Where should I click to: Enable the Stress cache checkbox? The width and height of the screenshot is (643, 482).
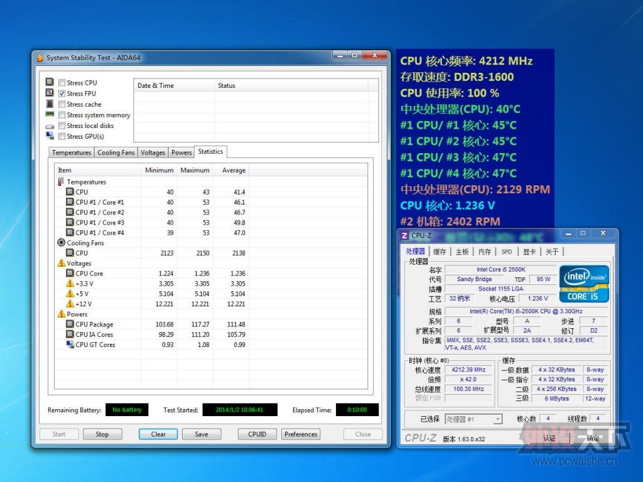(x=62, y=104)
